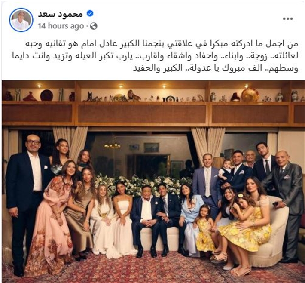Click the standing little girl in yellow dress
The width and height of the screenshot is (305, 283).
[205, 229]
